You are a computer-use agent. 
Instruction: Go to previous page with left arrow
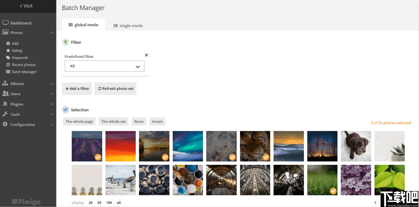(375, 202)
